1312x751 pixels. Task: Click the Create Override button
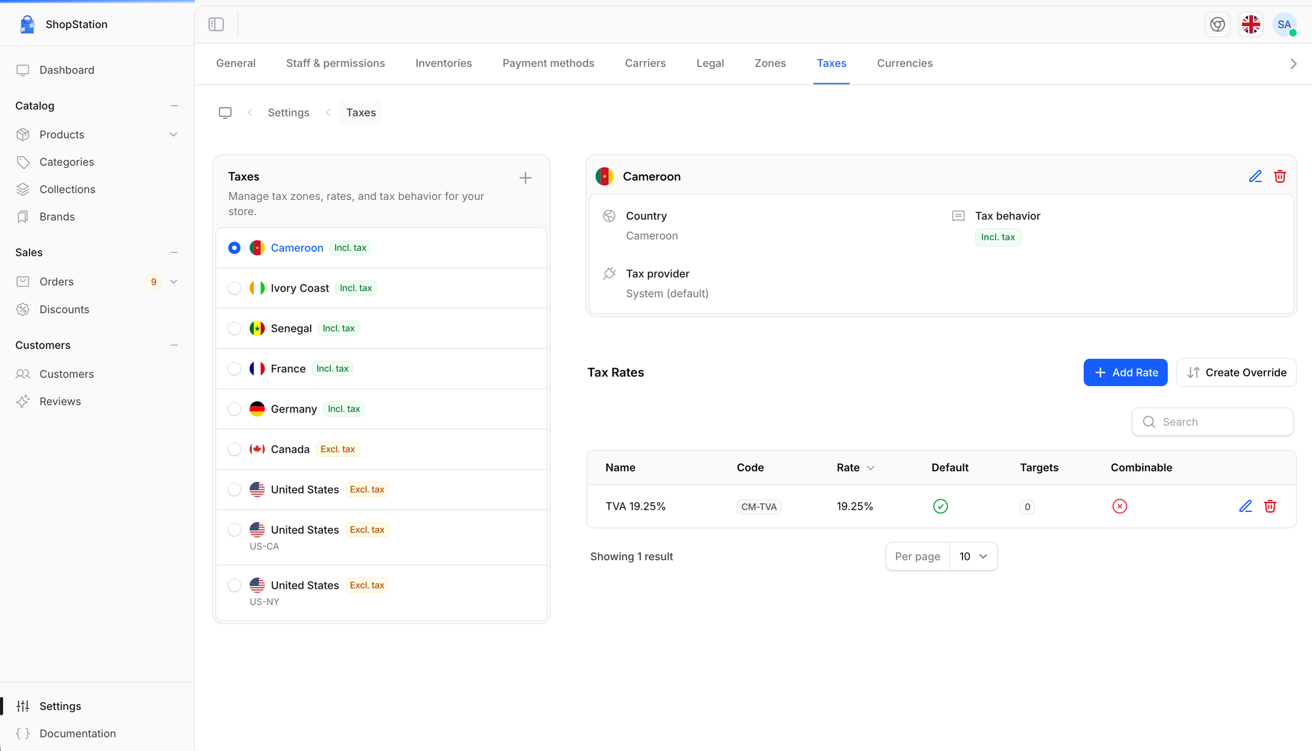click(1236, 373)
